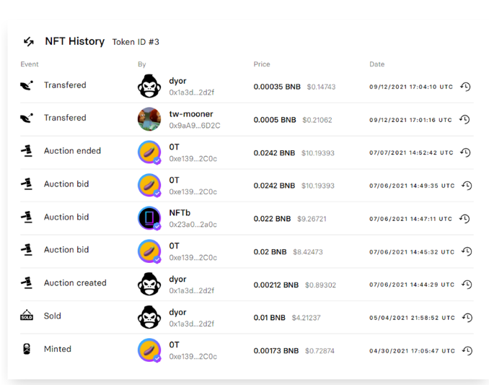Click the Date column header
The width and height of the screenshot is (489, 385).
tap(376, 64)
